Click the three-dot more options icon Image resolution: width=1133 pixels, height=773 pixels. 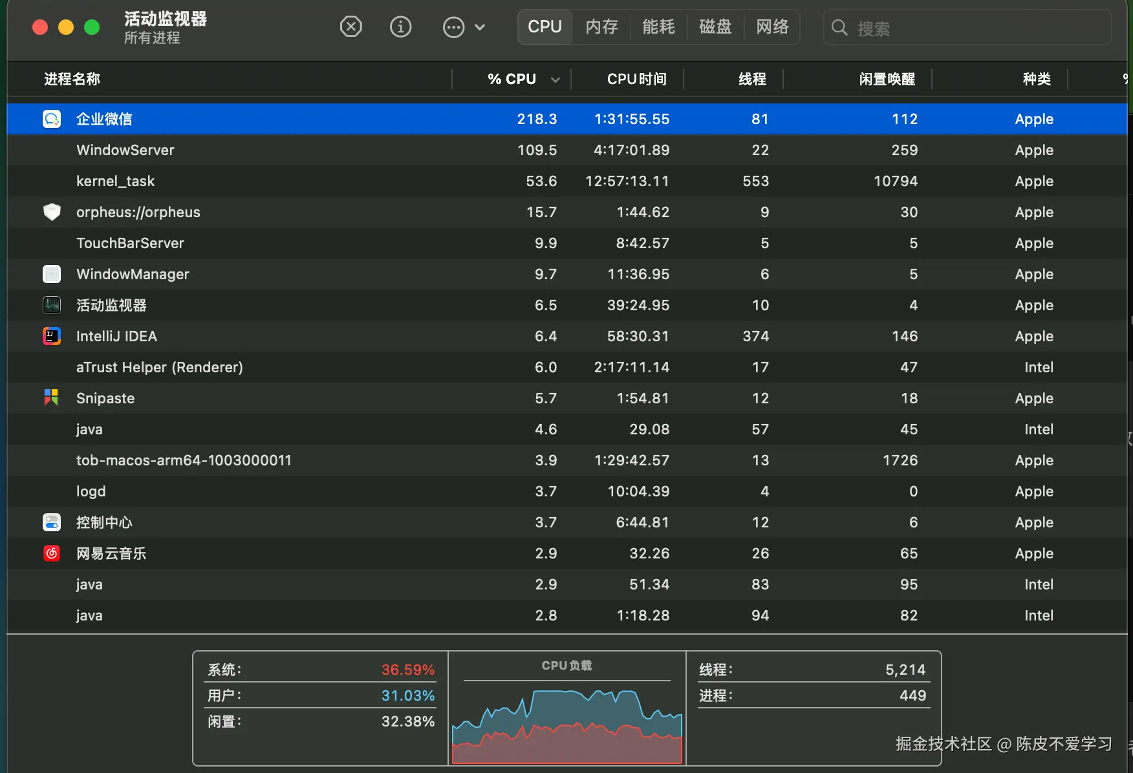pyautogui.click(x=454, y=26)
